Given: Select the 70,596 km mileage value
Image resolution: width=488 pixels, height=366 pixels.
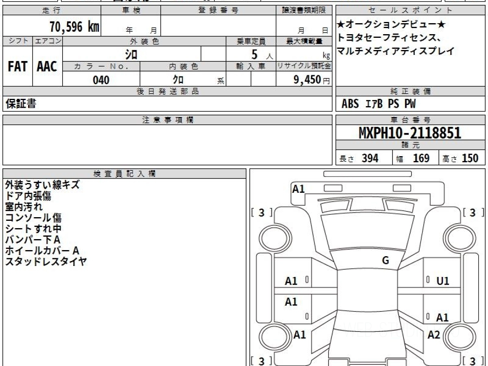Looking at the screenshot, I should click(x=74, y=27).
